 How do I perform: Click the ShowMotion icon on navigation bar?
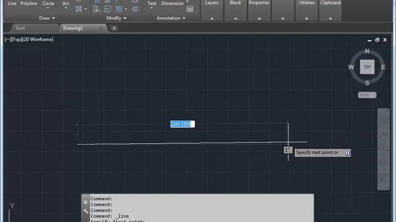384,178
